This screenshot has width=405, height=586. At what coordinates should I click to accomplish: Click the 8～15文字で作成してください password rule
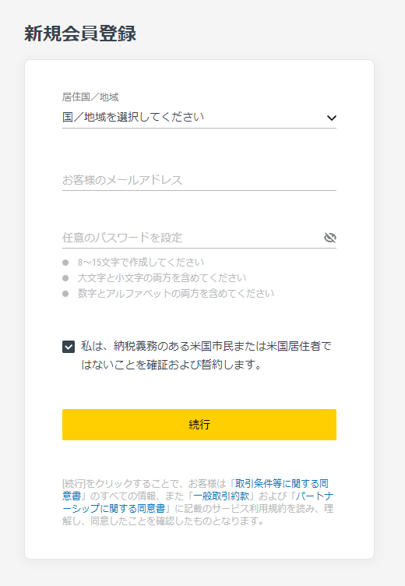tap(141, 263)
